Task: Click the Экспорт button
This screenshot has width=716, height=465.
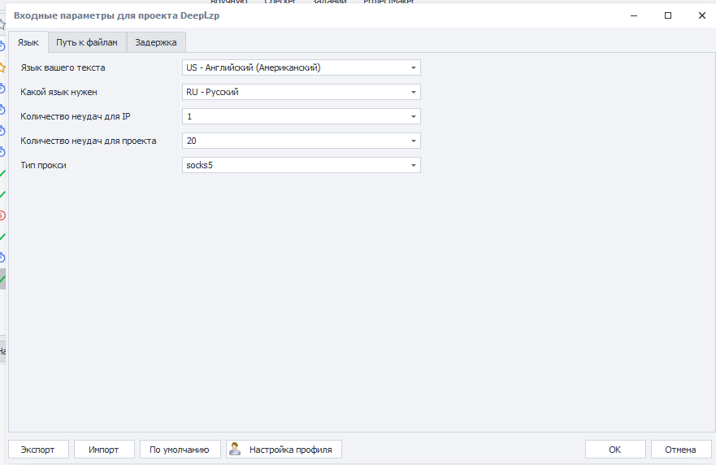Action: 38,450
